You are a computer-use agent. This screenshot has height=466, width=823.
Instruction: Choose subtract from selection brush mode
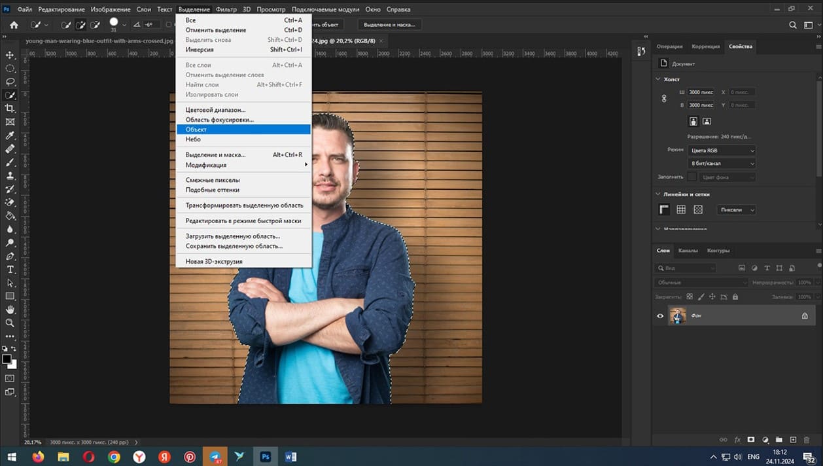(96, 25)
